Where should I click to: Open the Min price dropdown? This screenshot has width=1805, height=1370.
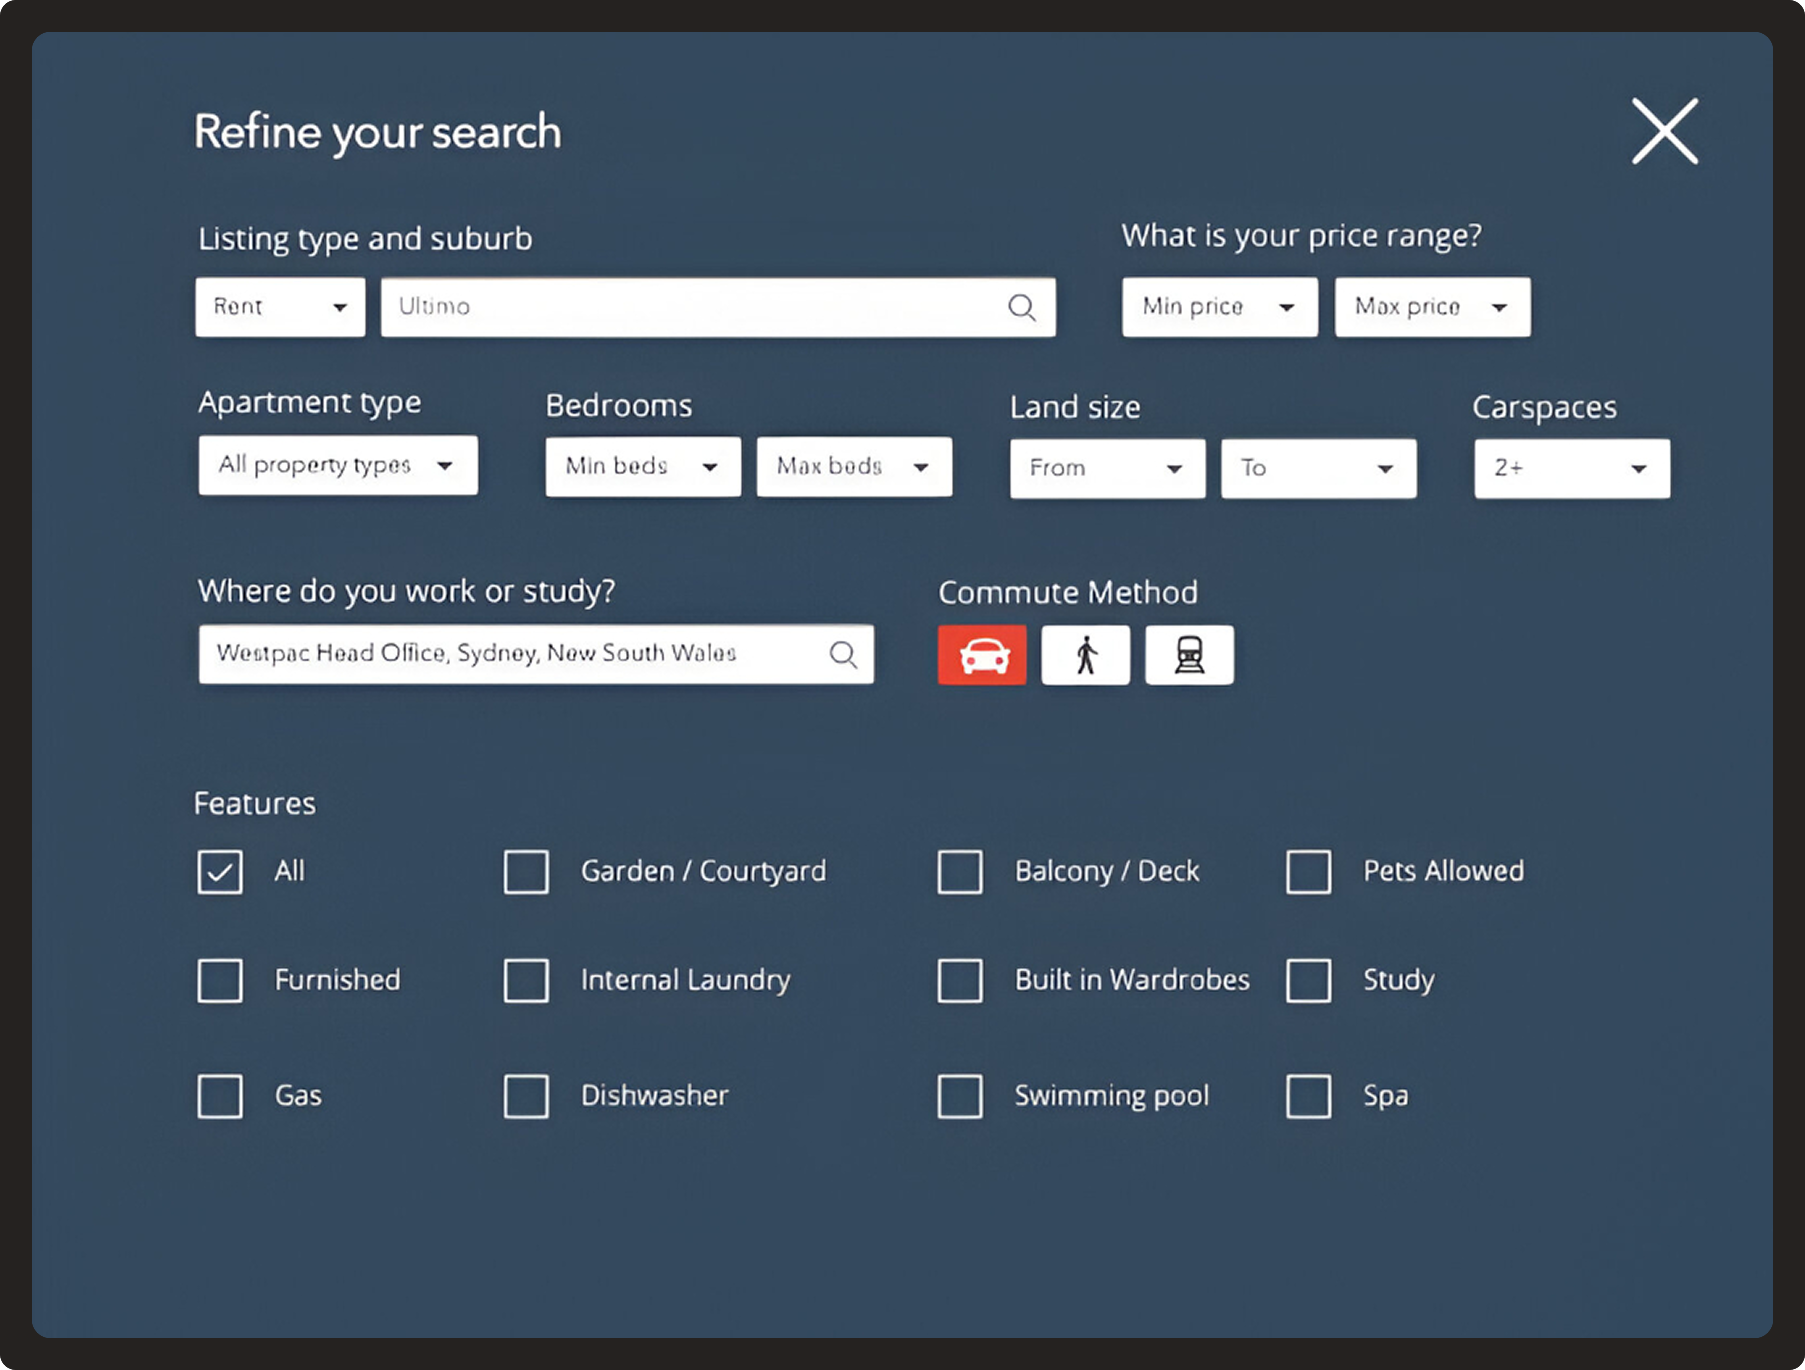(1219, 308)
